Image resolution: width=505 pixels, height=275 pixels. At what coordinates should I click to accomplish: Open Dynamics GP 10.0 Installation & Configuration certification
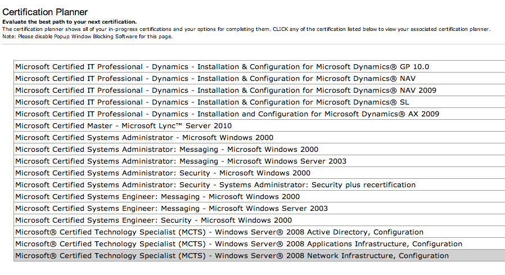tap(222, 67)
